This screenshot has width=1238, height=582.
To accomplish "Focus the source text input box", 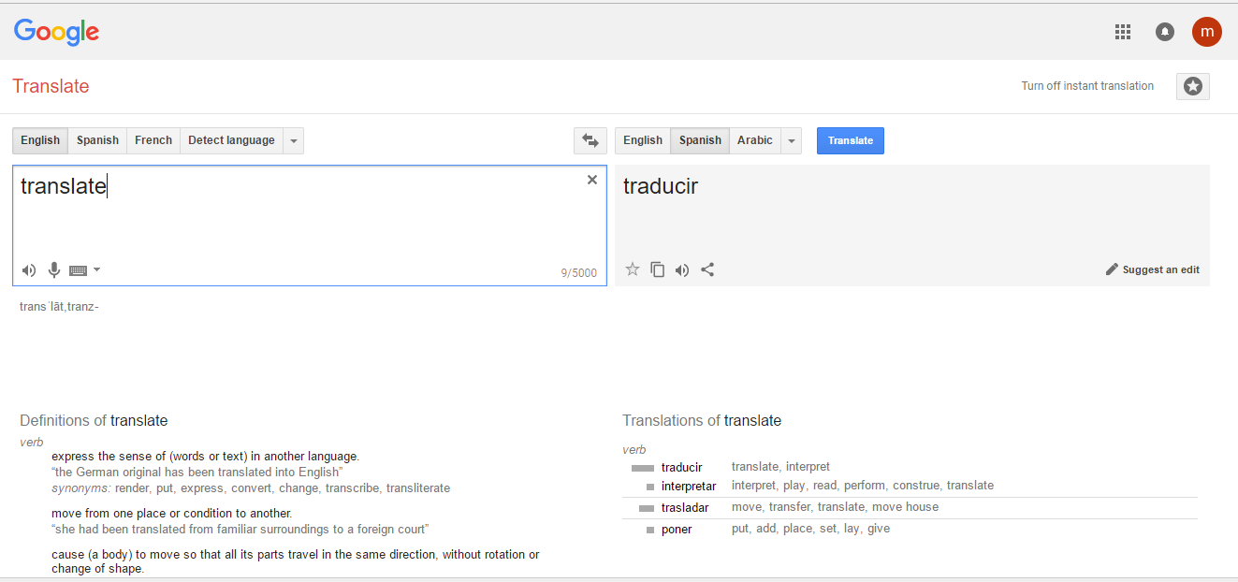I will [309, 226].
